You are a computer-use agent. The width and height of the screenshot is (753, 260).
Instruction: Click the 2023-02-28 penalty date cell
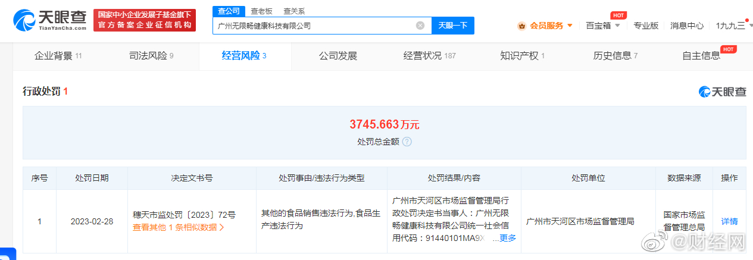click(x=92, y=221)
